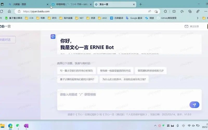Screen dimensions: 208x130
Task: Open the Favorites panel
Action: [182, 11]
